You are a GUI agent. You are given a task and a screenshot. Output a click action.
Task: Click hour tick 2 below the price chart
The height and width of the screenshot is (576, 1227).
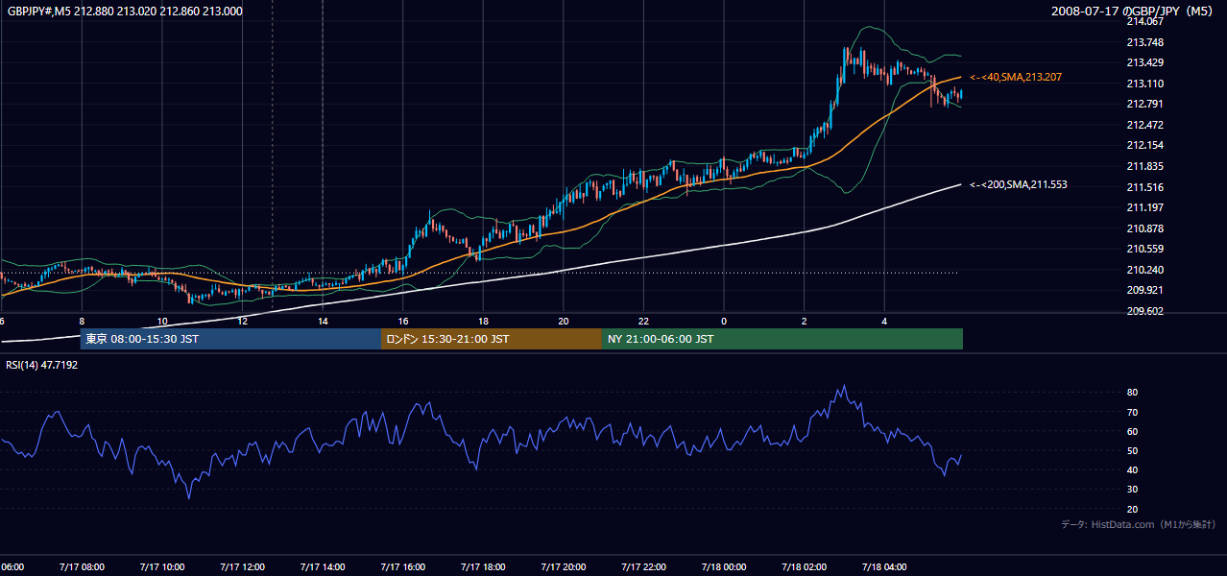tap(805, 322)
